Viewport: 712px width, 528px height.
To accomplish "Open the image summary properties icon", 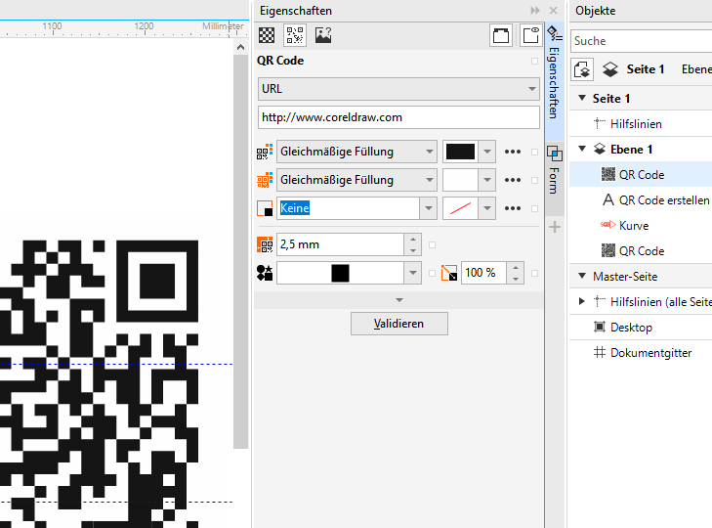I will pos(323,35).
